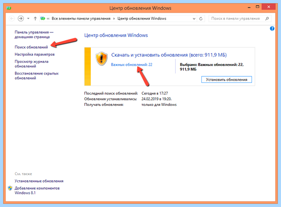
Task: Open the Важных обновлений: 22 link
Action: (x=132, y=65)
